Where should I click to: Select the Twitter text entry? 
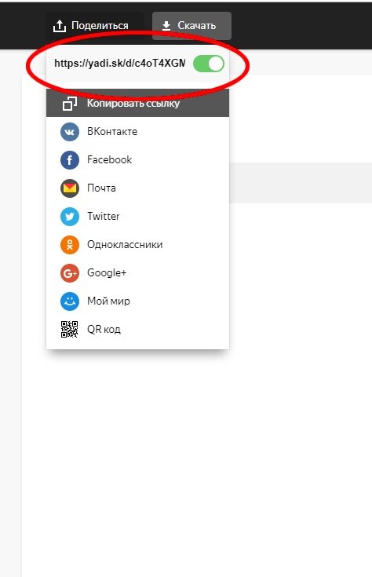coord(104,216)
